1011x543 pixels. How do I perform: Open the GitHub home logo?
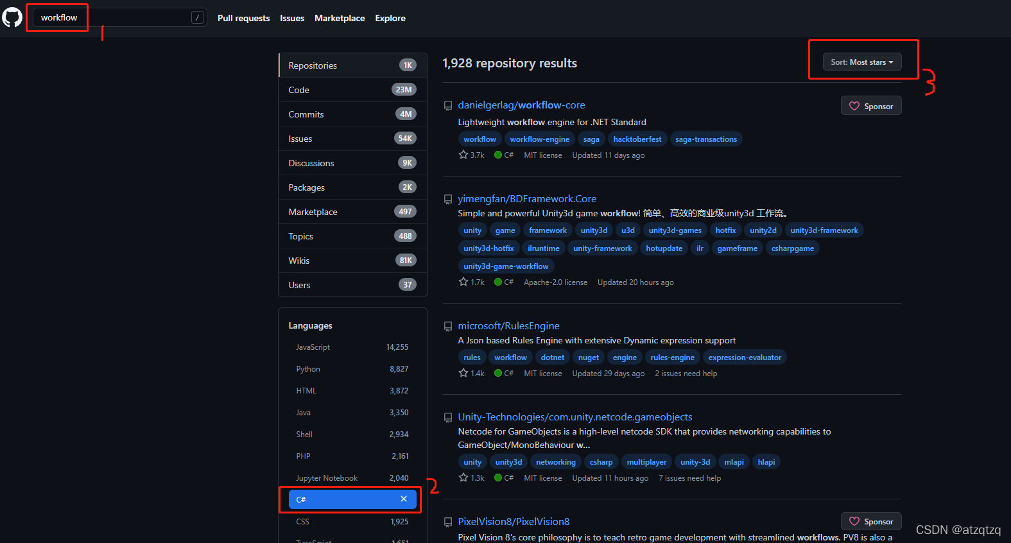tap(12, 17)
